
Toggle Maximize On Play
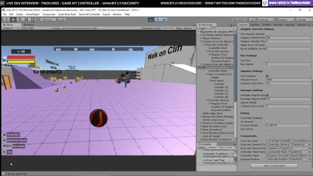click(151, 28)
